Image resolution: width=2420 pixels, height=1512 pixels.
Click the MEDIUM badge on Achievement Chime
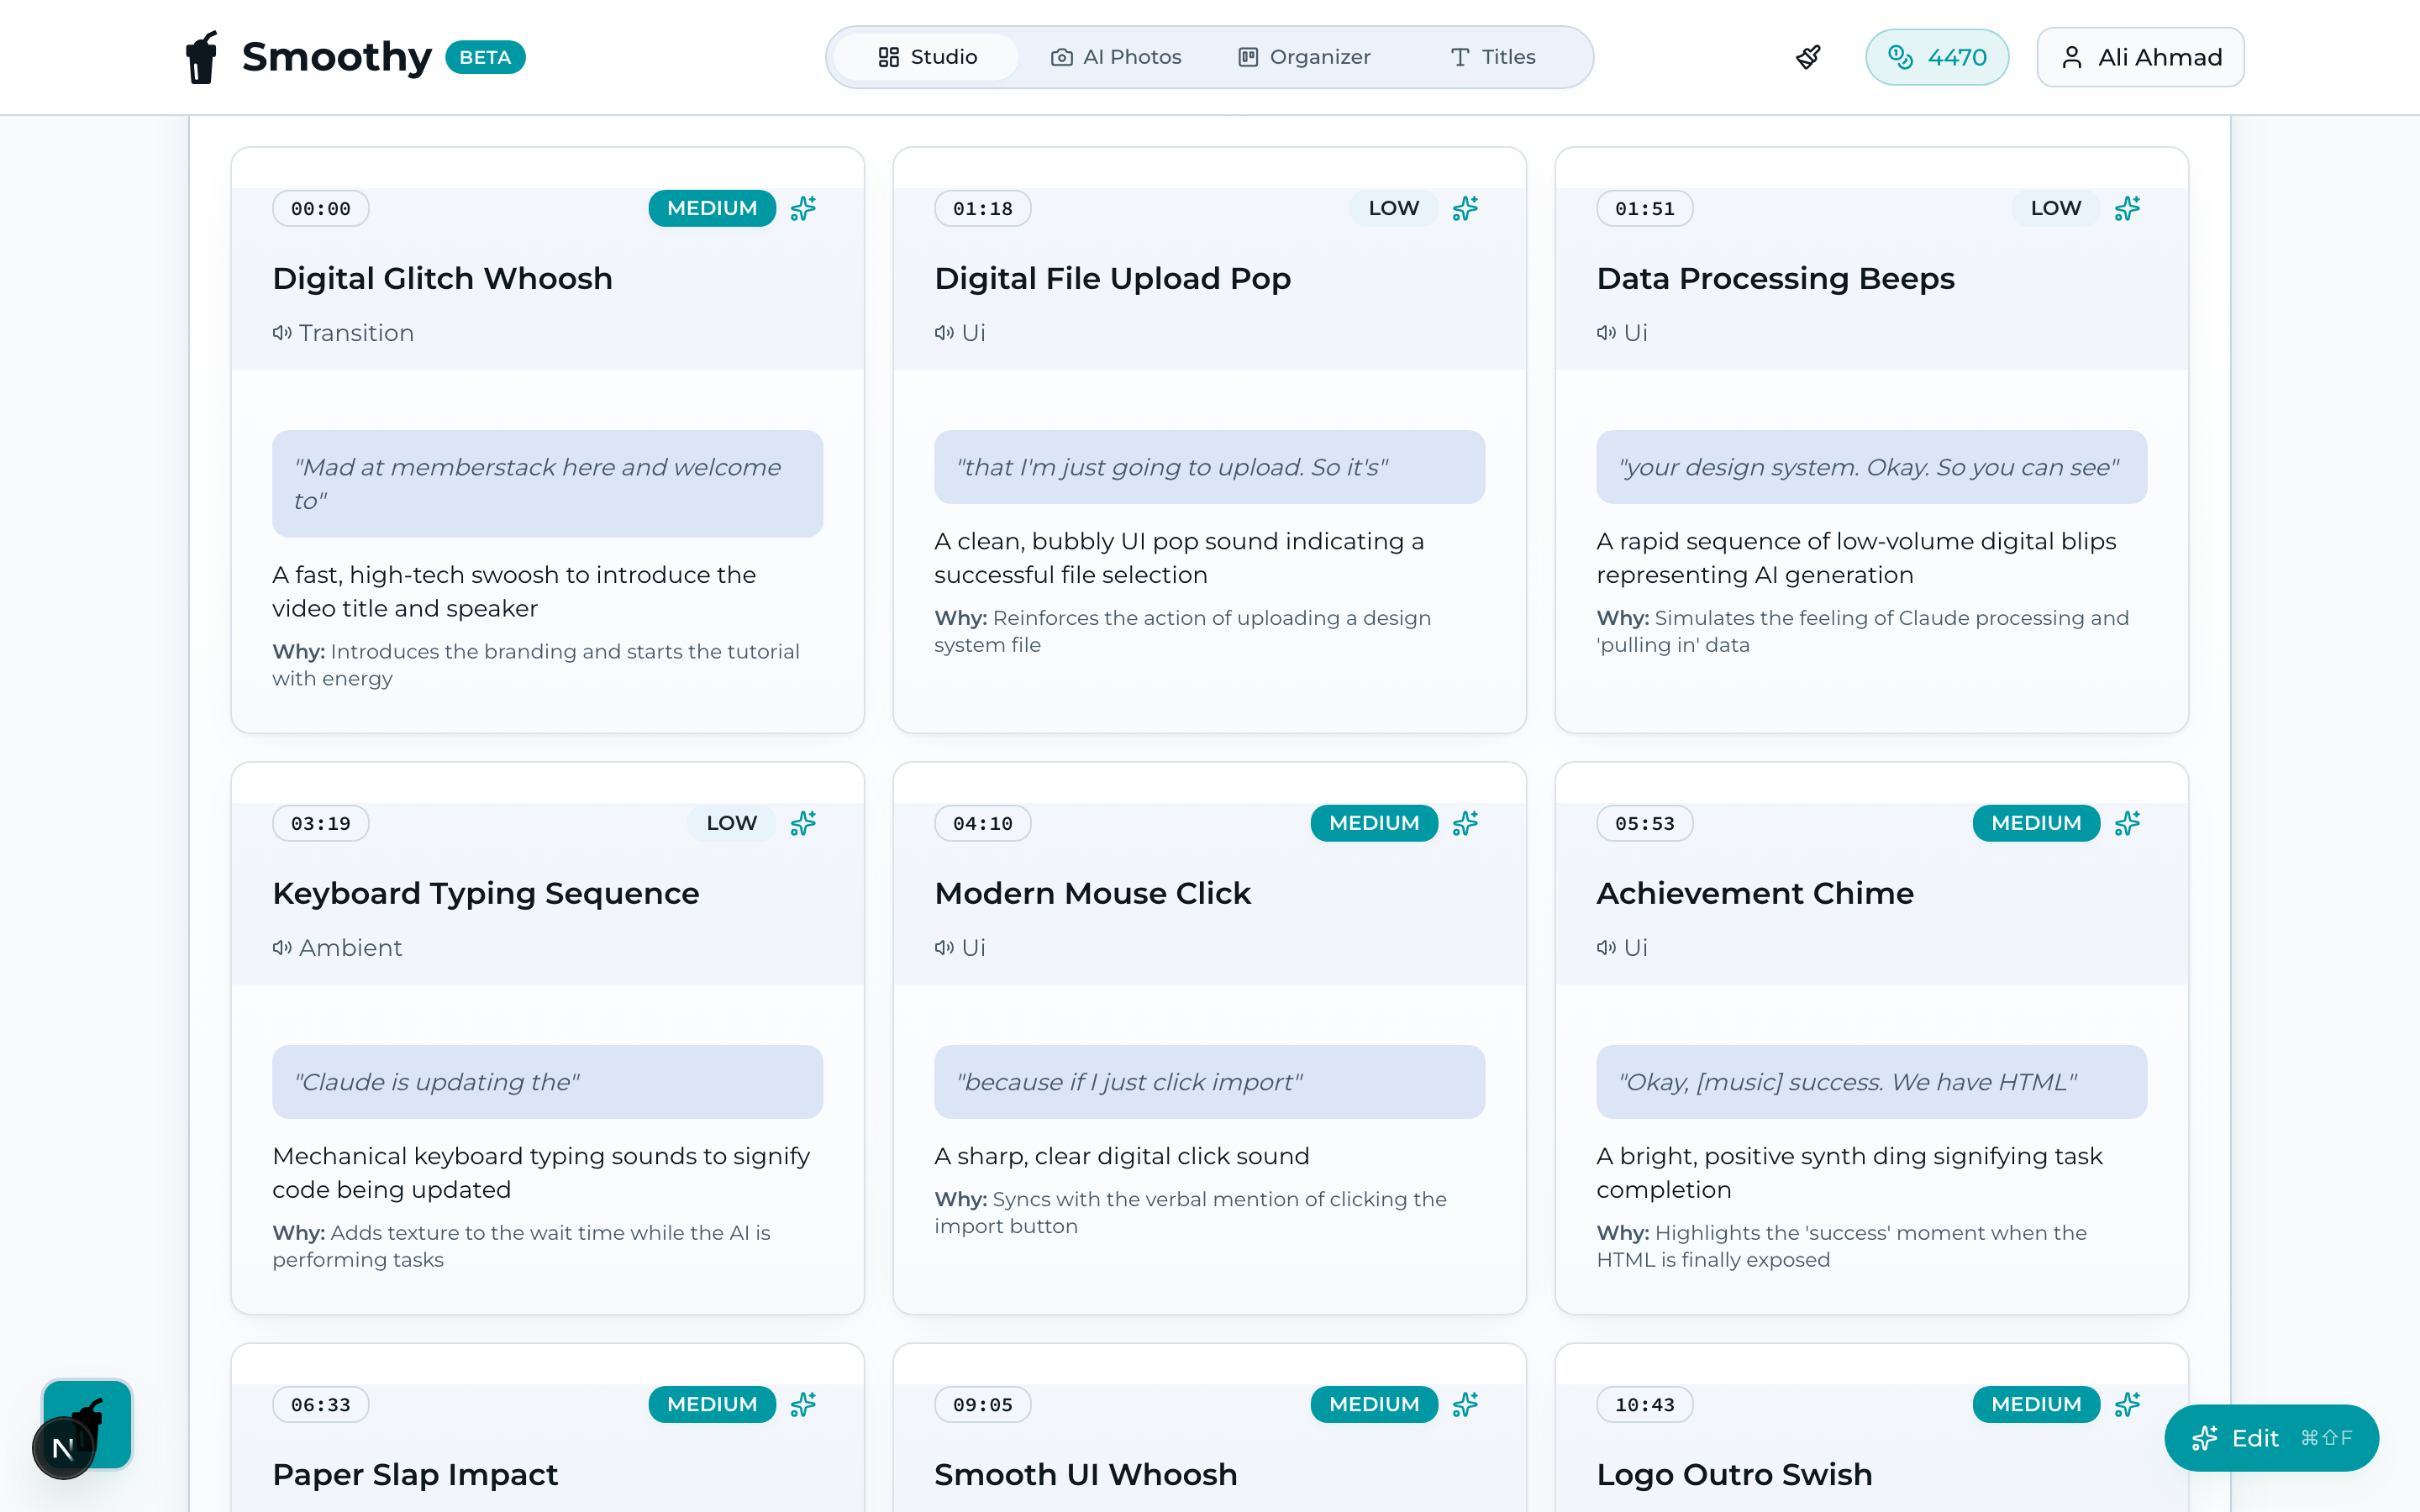(2036, 823)
